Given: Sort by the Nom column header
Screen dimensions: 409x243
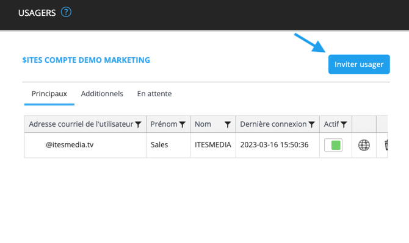Looking at the screenshot, I should (x=203, y=124).
